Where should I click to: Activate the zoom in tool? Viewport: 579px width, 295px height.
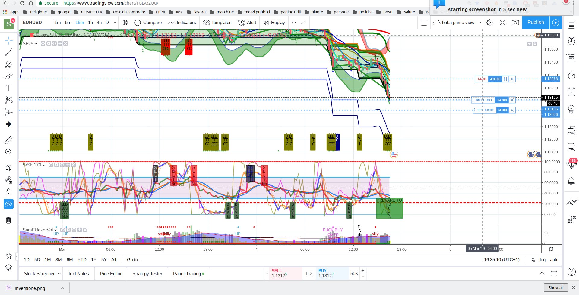8,152
